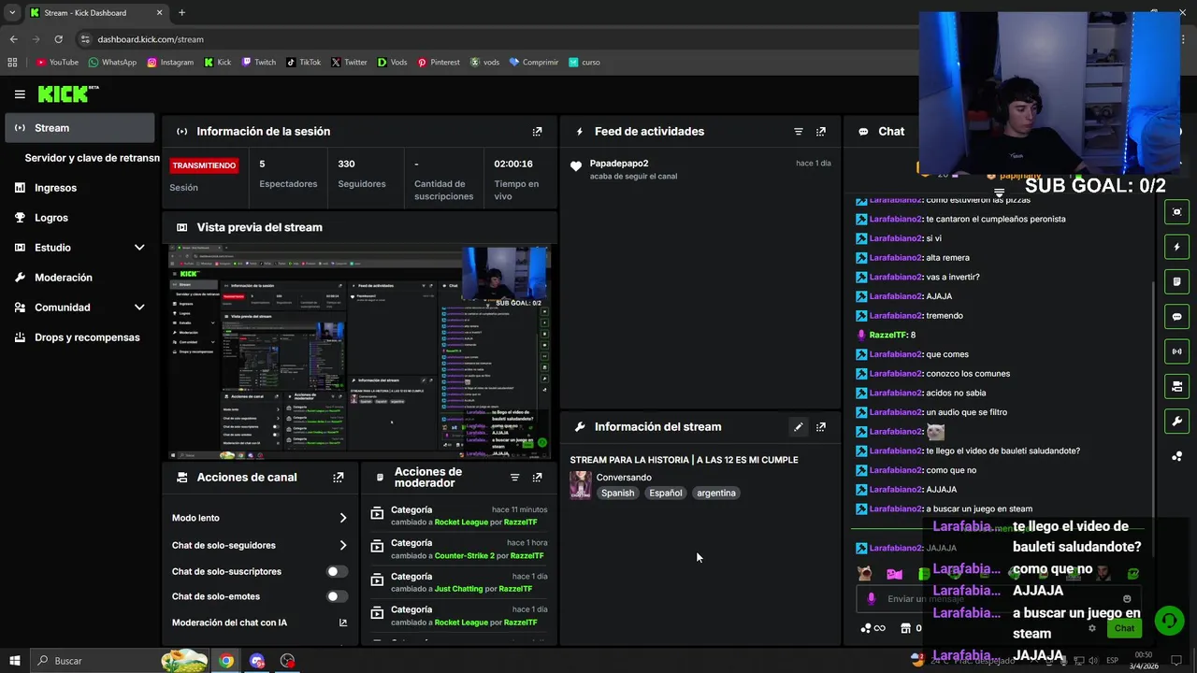Open the bookmarks apps grid icon

(x=12, y=63)
